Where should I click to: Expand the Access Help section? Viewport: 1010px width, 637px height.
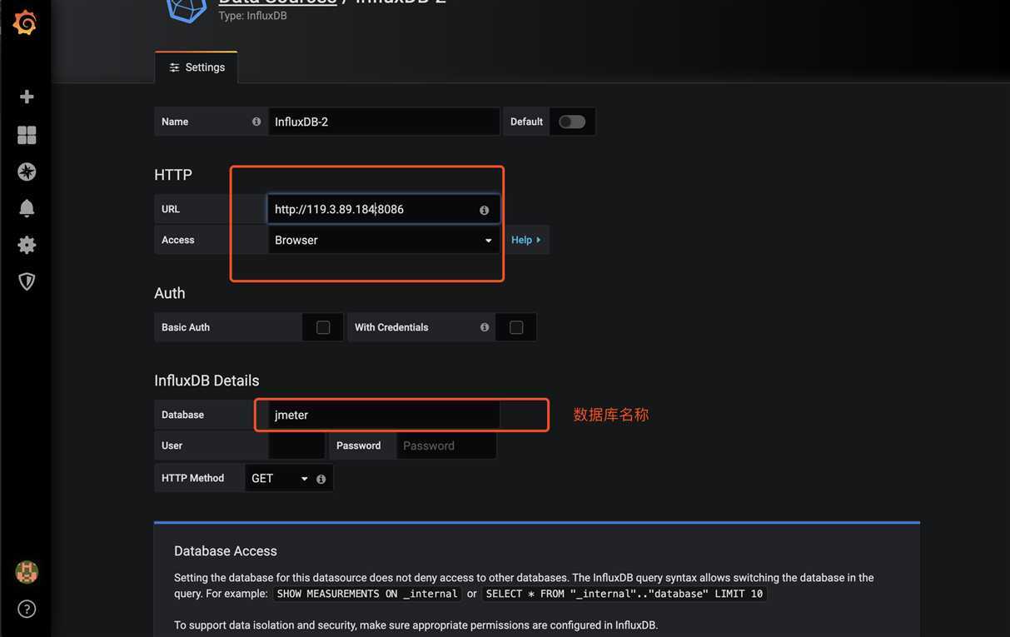coord(526,240)
